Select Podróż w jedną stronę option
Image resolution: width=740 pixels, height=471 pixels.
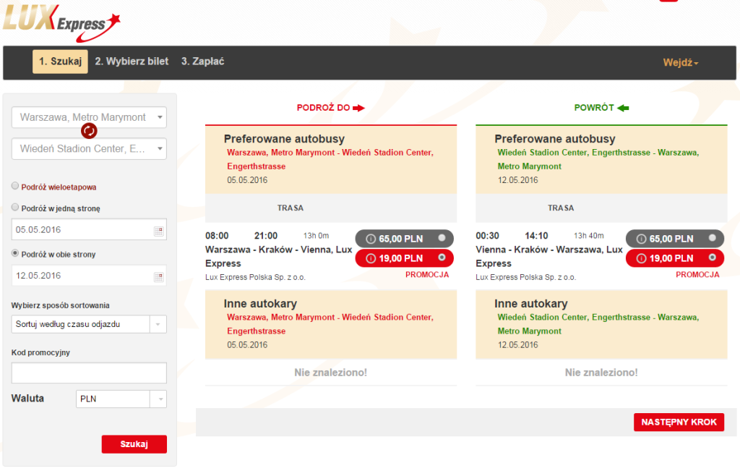point(15,208)
